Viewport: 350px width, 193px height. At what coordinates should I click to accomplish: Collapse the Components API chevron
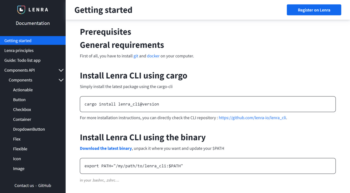coord(61,70)
